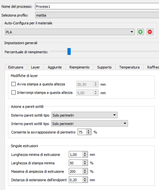This screenshot has width=159, height=190.
Task: Enable Avvia stampa a questa altezza checkbox
Action: 14,84
